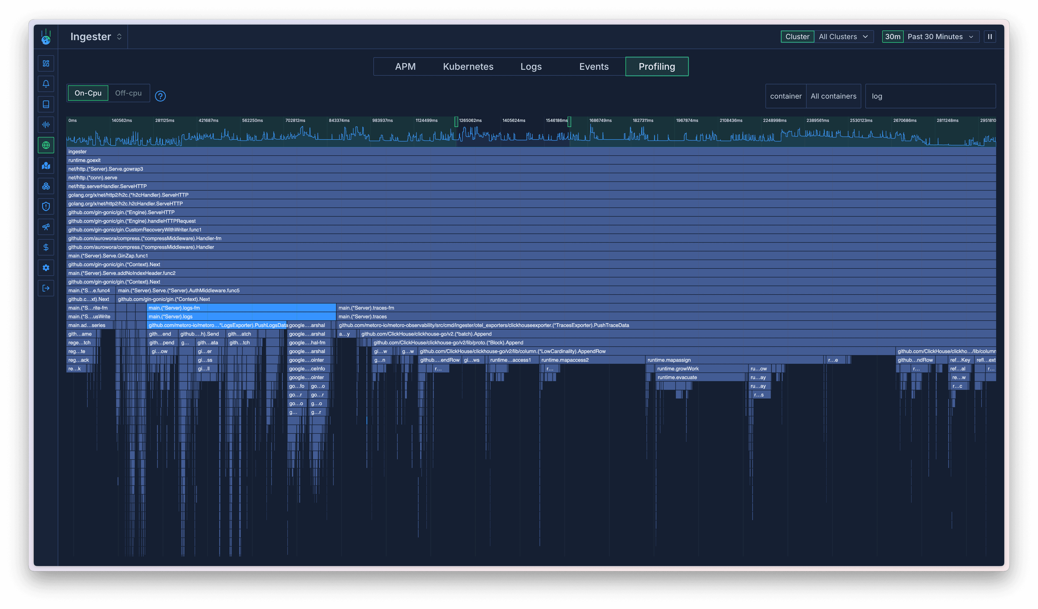Click the timeline selection handle near 1124499ms
Image resolution: width=1038 pixels, height=609 pixels.
pos(456,121)
